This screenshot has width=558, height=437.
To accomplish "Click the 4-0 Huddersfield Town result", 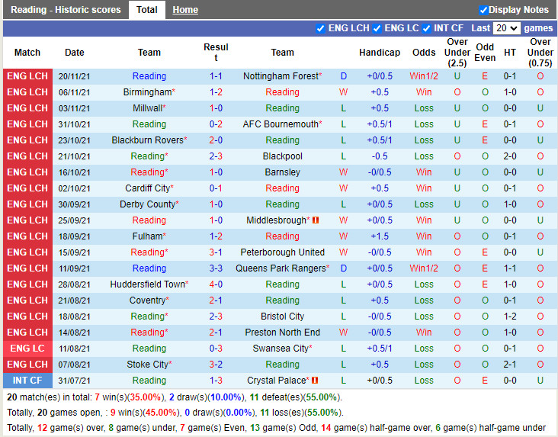I will point(216,284).
